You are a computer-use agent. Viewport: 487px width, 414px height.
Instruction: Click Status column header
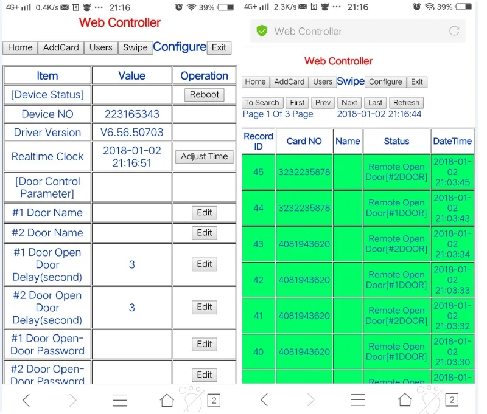point(397,142)
